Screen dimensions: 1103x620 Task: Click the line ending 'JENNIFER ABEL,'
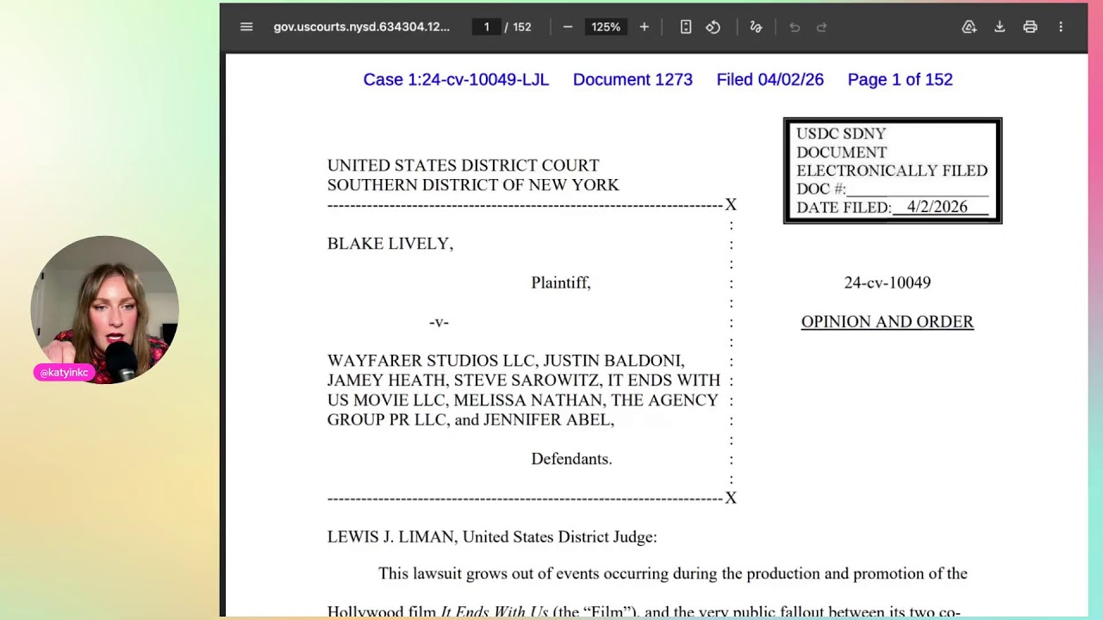pyautogui.click(x=470, y=420)
